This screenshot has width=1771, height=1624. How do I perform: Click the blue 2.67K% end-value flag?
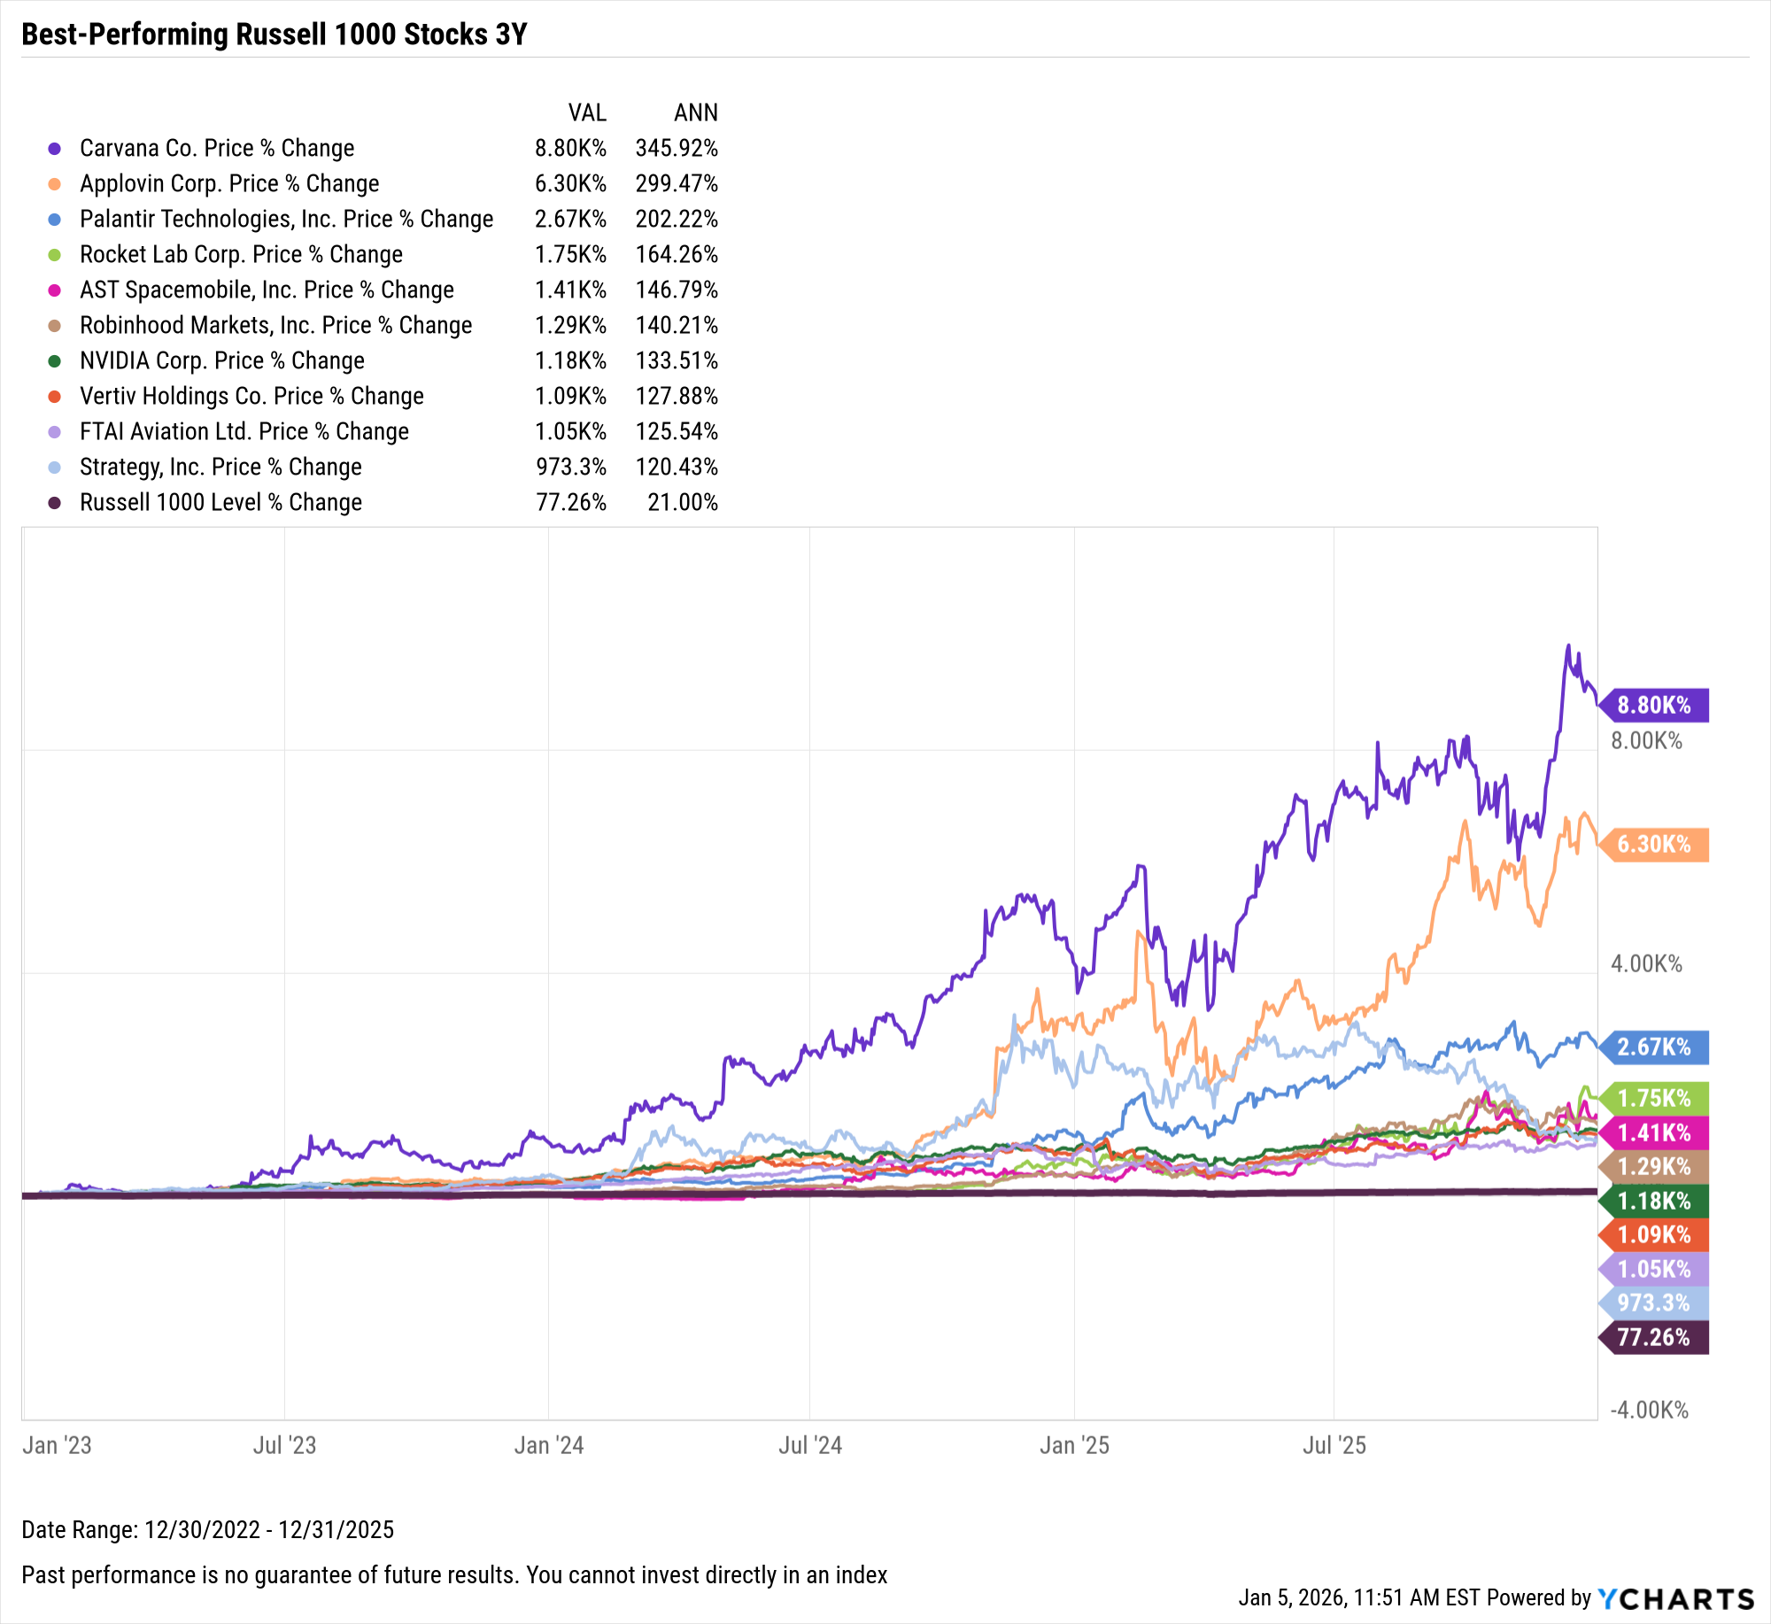tap(1654, 1048)
